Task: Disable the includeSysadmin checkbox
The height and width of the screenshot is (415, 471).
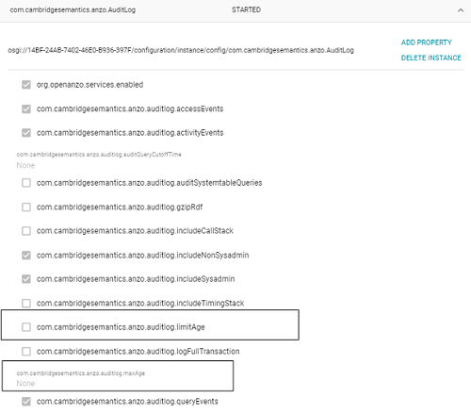Action: tap(26, 279)
